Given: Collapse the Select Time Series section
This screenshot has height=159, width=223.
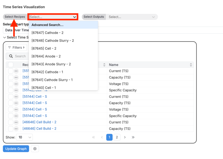Looking at the screenshot, I should (4, 37).
